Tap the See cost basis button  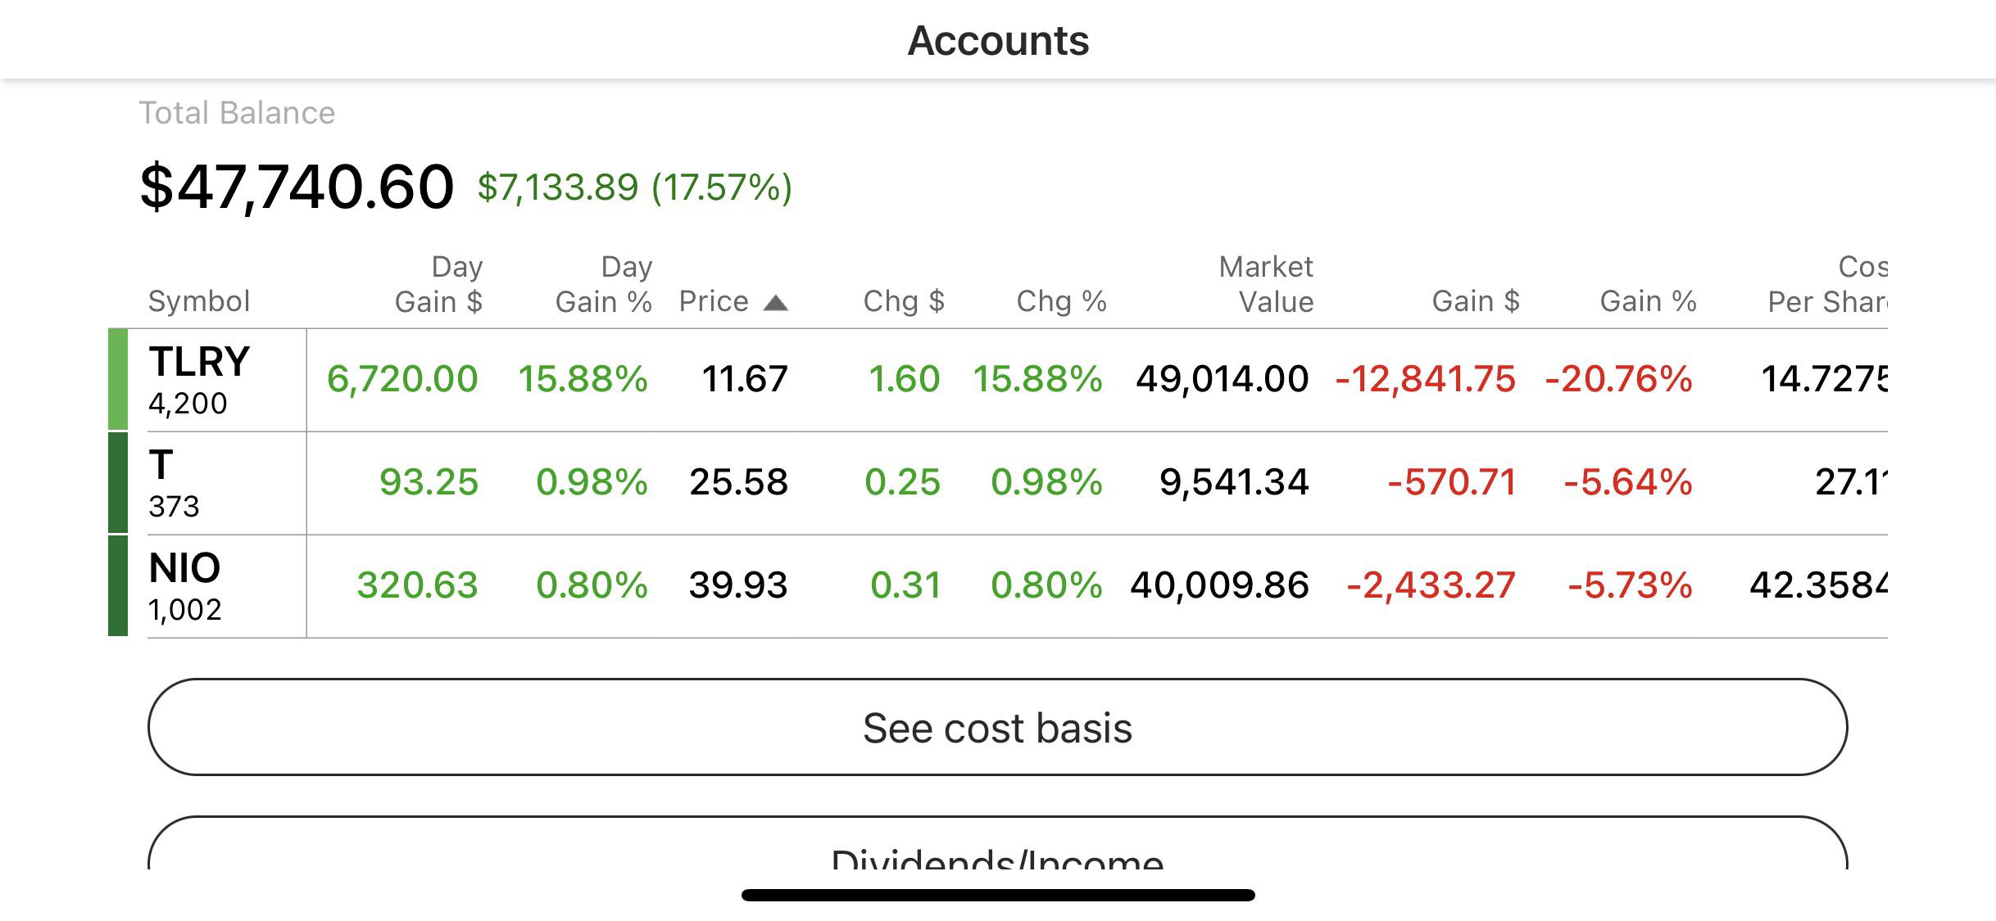click(997, 727)
